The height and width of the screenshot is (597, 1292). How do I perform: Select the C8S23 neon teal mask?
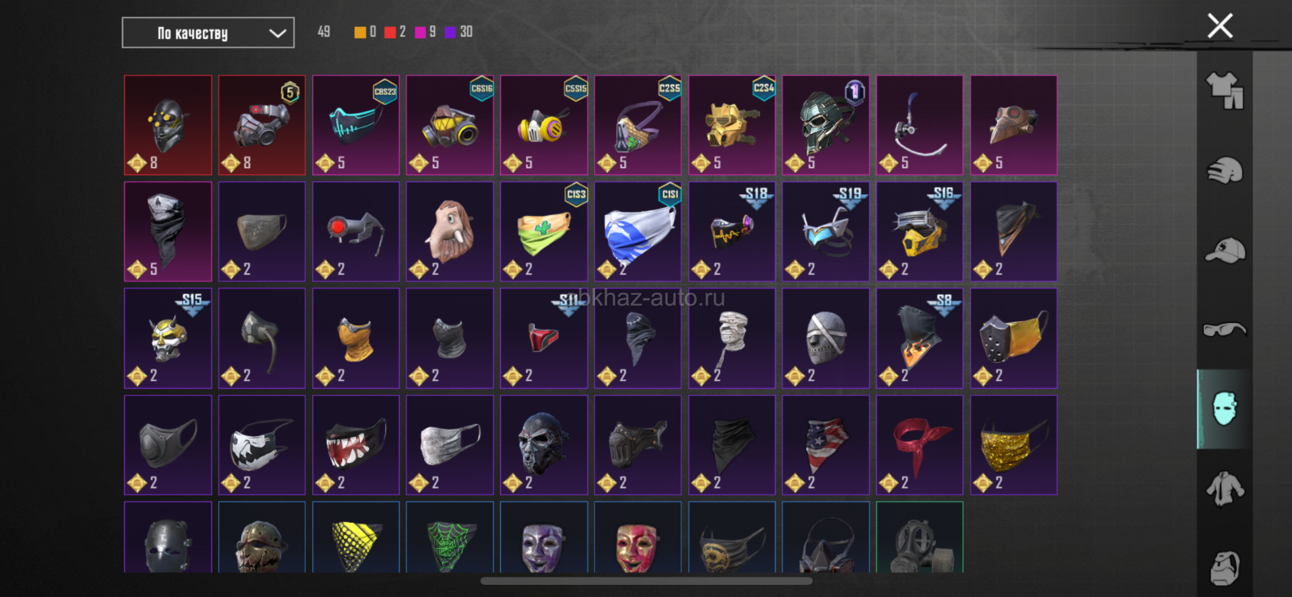[x=355, y=125]
